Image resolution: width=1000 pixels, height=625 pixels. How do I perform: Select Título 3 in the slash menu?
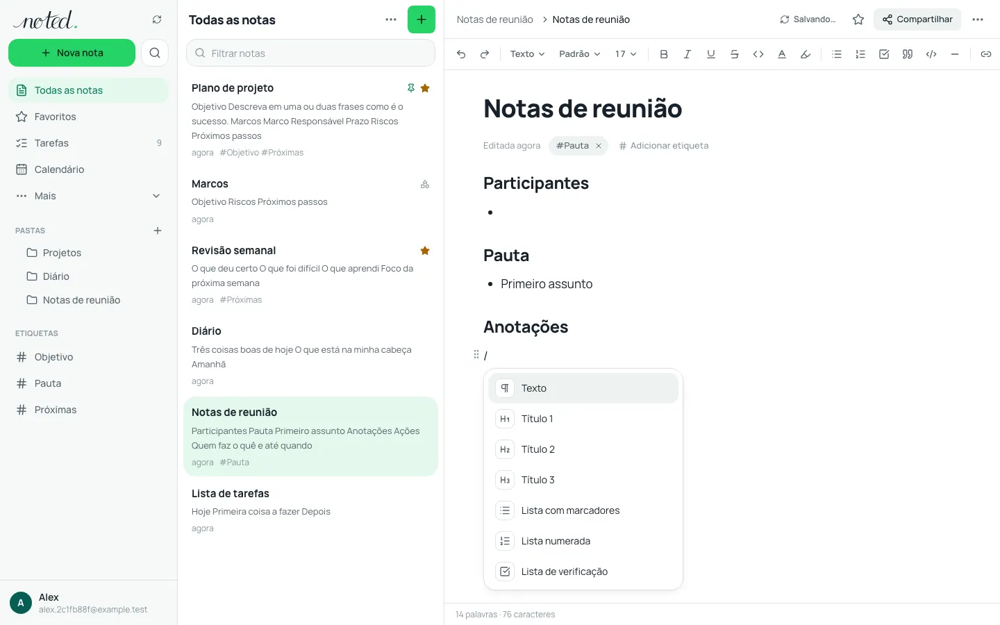tap(583, 480)
